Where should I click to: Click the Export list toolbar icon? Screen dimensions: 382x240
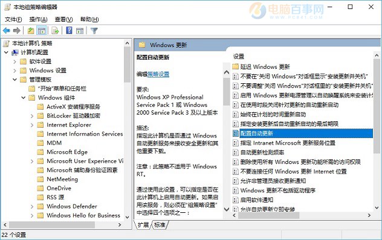coord(55,31)
